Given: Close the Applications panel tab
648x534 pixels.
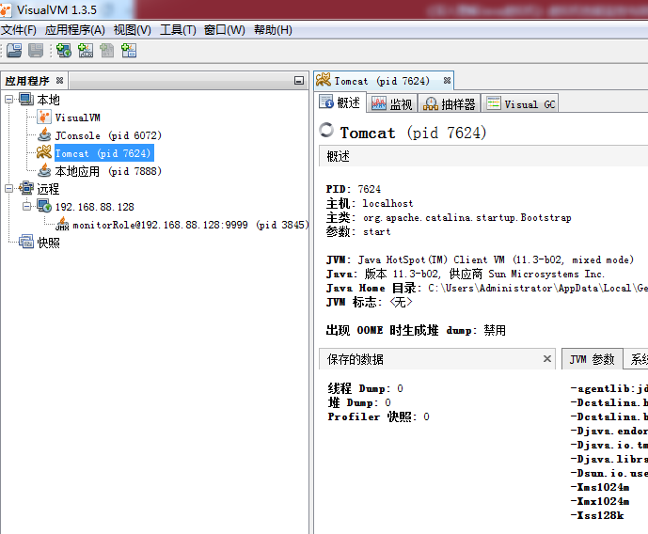Looking at the screenshot, I should (x=59, y=80).
